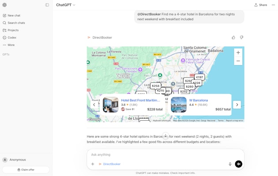Go to previous hotel card in carousel
Image resolution: width=278 pixels, height=176 pixels.
pyautogui.click(x=94, y=105)
